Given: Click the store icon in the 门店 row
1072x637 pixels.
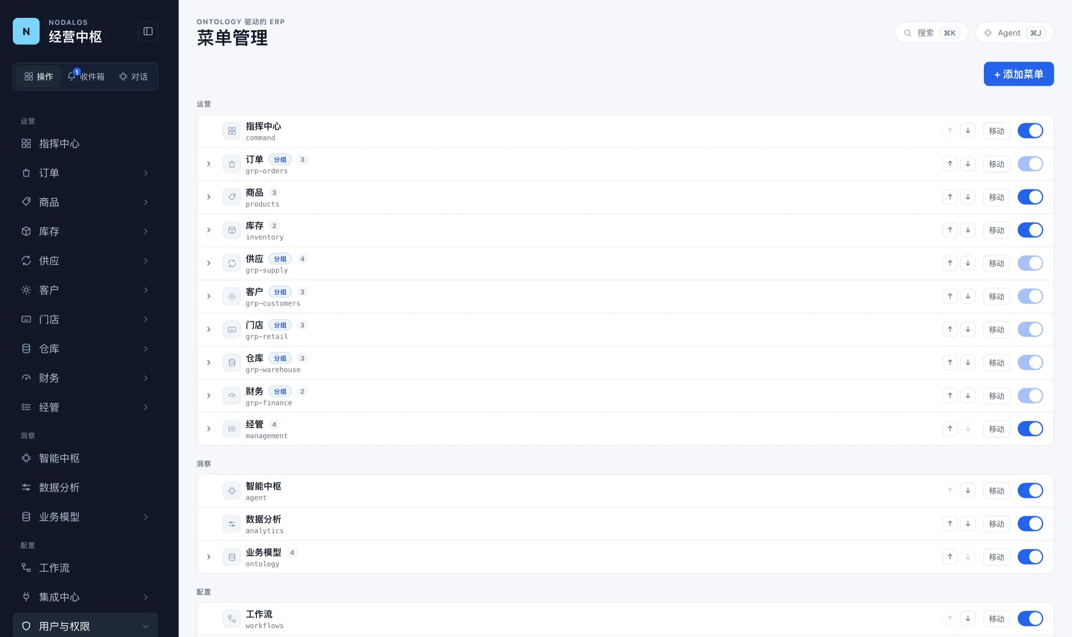Looking at the screenshot, I should 232,330.
